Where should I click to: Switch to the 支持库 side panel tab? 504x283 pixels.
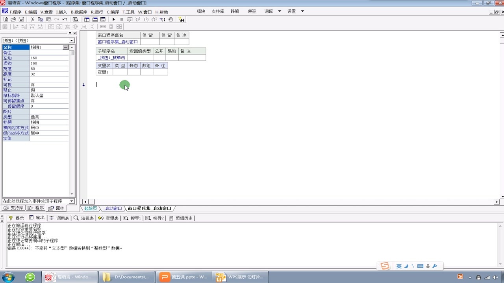click(x=13, y=208)
